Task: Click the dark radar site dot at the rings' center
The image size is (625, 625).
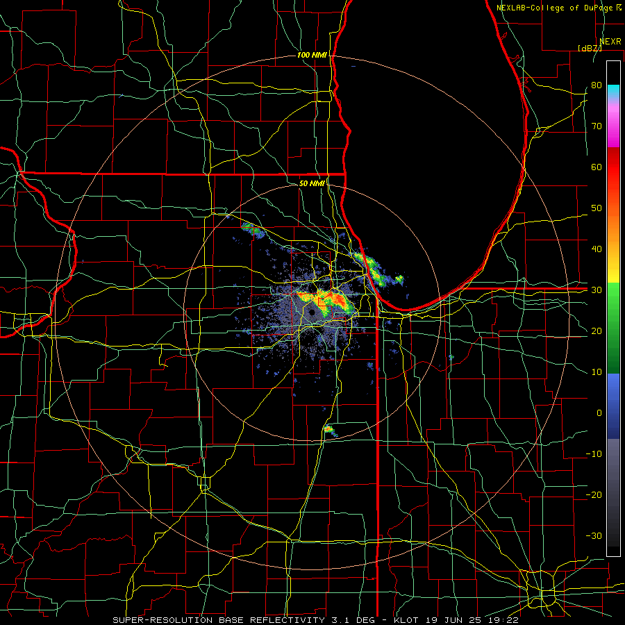Action: (312, 313)
